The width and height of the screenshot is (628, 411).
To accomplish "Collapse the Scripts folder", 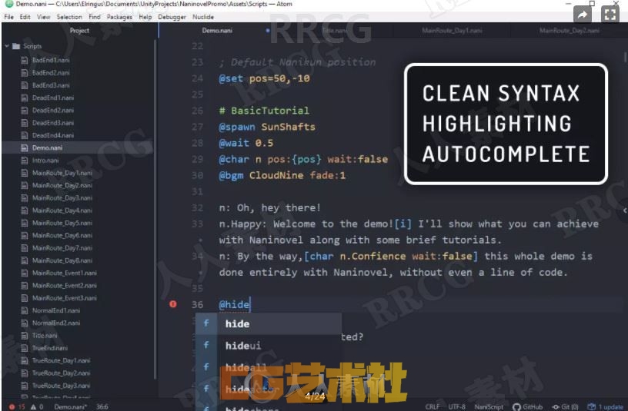I will point(7,46).
